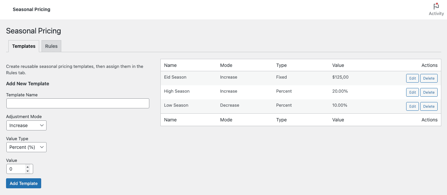Open the Adjustment Mode dropdown
Viewport: 447px width, 195px height.
coord(26,125)
